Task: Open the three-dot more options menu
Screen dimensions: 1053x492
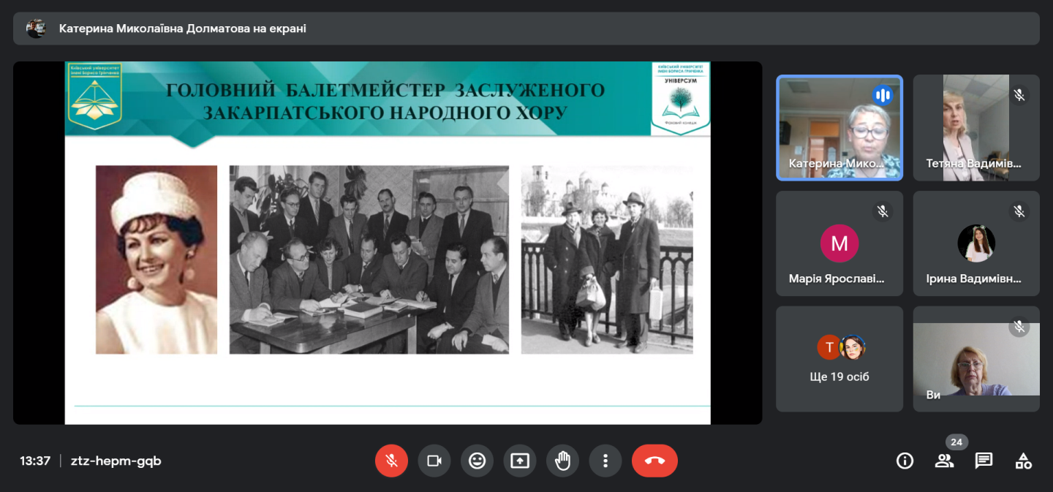Action: (605, 461)
